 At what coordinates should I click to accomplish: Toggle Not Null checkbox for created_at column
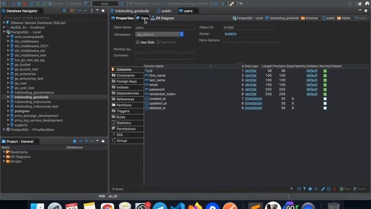click(x=325, y=99)
